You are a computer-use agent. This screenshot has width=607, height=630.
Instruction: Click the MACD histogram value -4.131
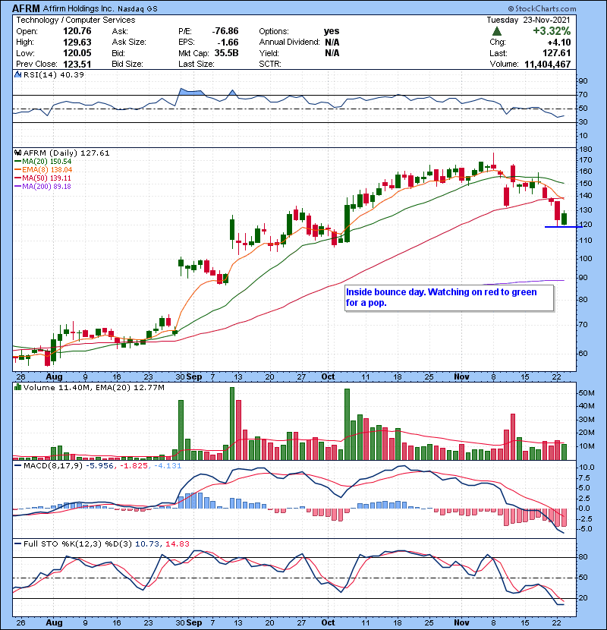click(167, 466)
